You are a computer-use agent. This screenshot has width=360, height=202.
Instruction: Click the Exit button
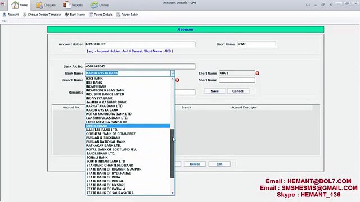tap(219, 164)
